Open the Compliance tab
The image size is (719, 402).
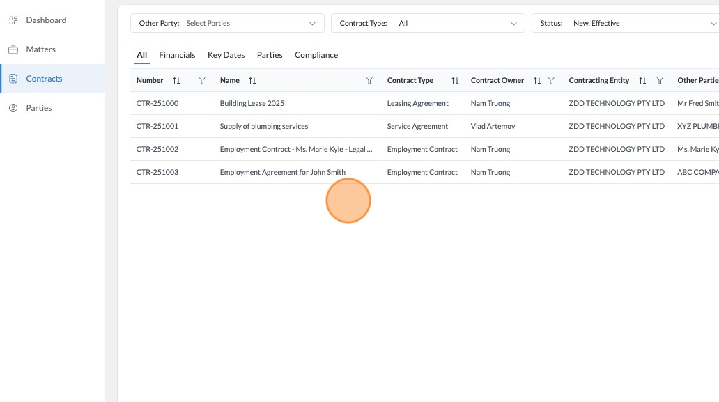316,55
